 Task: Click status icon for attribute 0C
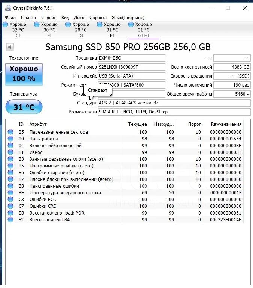tap(10, 145)
